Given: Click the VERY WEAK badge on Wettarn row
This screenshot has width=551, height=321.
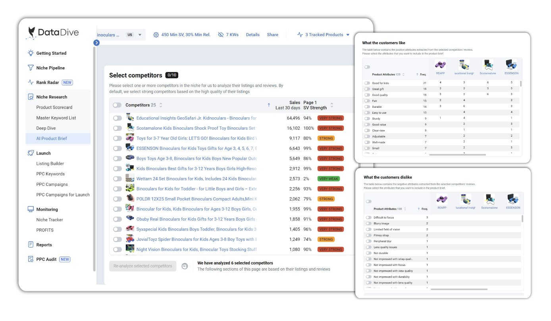Looking at the screenshot, I should [x=329, y=179].
